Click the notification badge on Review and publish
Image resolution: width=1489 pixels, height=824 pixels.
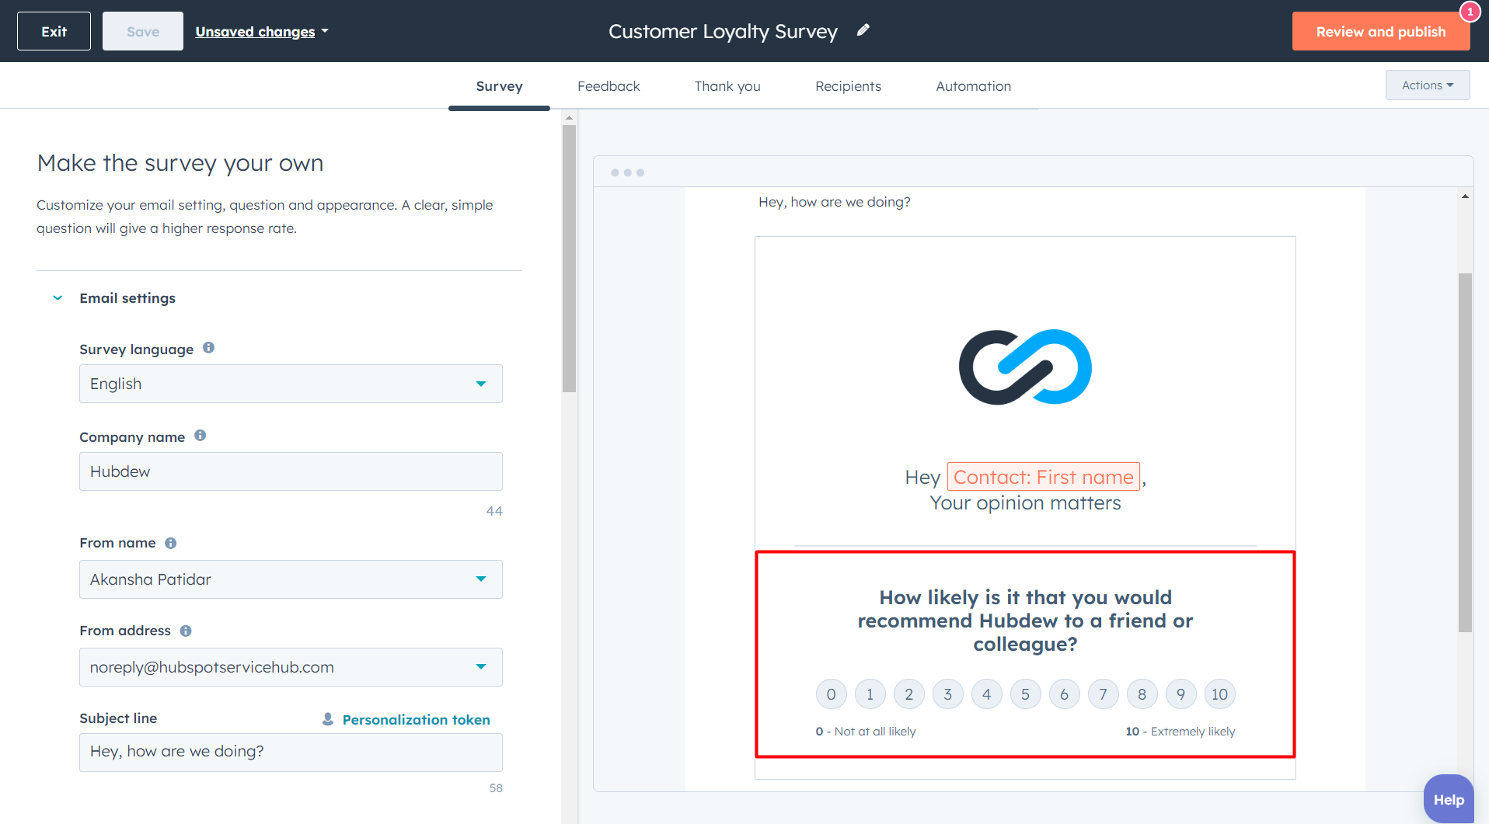[1470, 12]
